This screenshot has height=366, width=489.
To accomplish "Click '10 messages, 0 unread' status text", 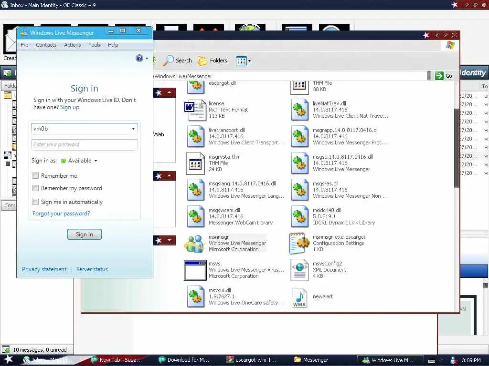I will pyautogui.click(x=40, y=350).
